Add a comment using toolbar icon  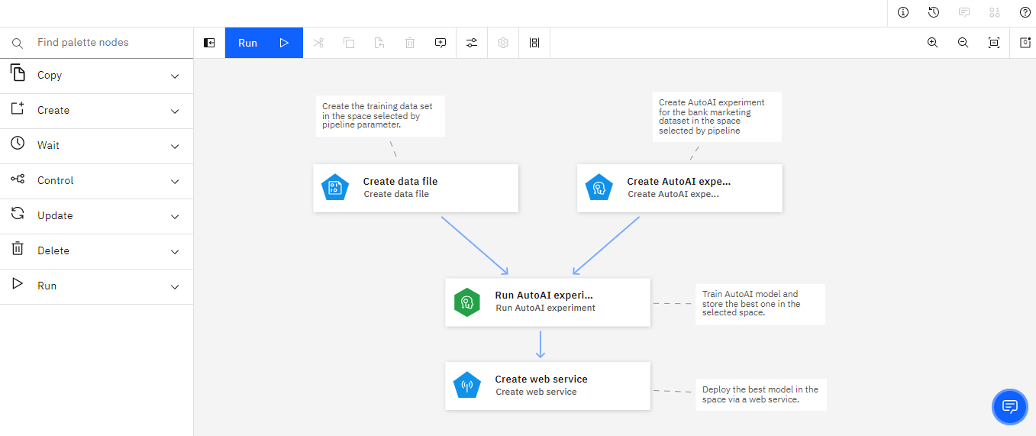[x=441, y=43]
